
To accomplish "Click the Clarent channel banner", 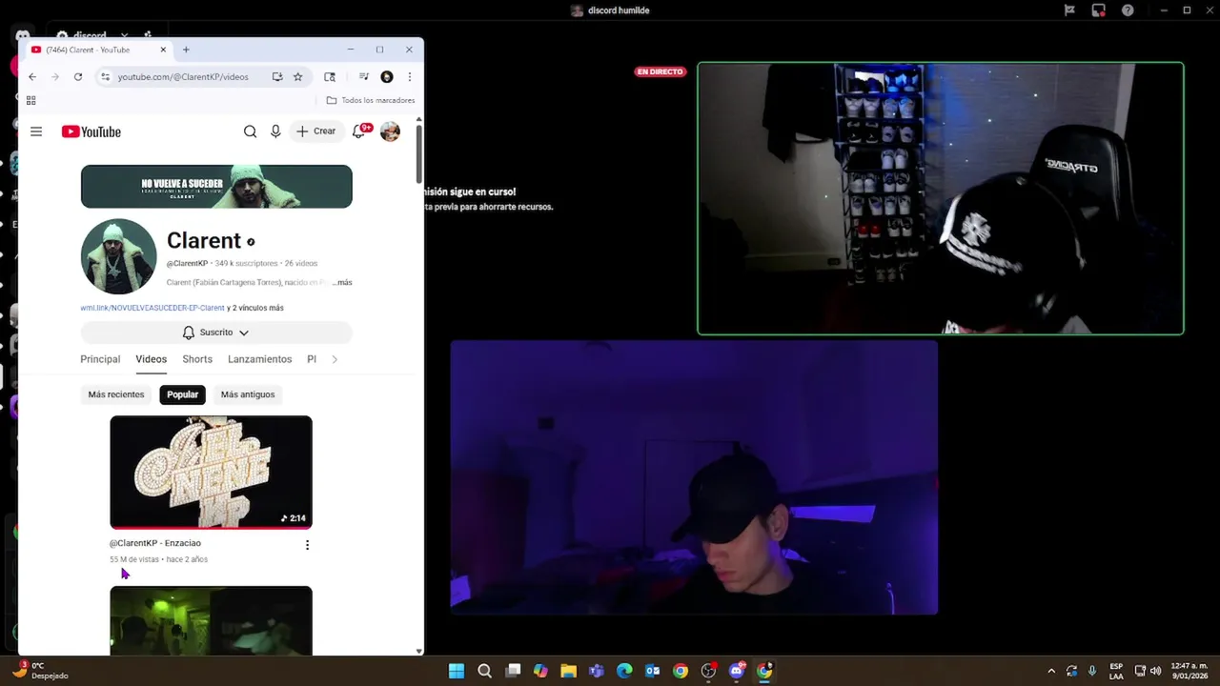I will (x=216, y=187).
